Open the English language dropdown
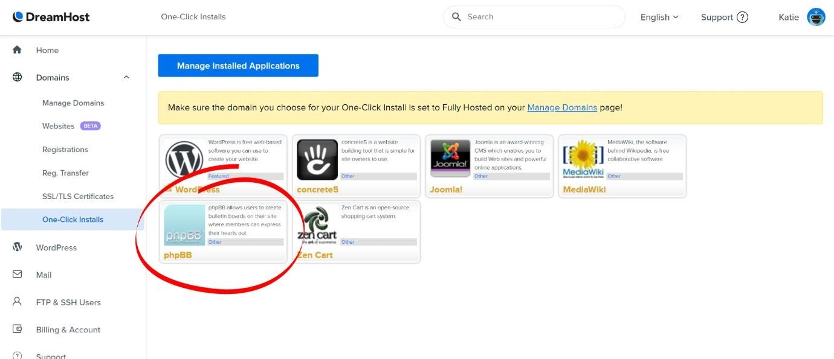 point(659,17)
